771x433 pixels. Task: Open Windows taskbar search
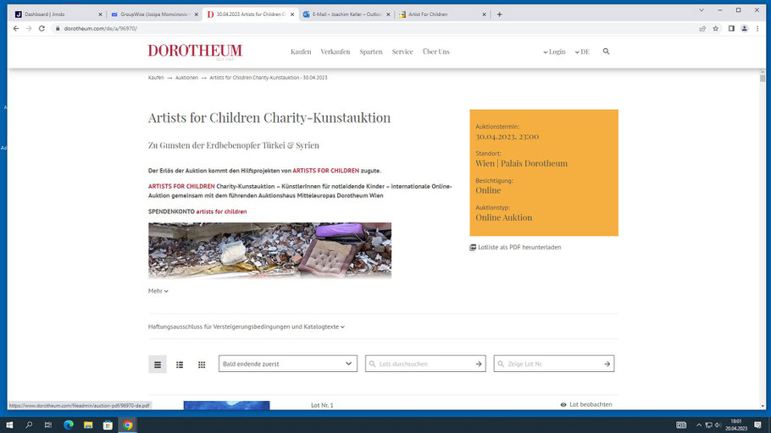(x=29, y=425)
